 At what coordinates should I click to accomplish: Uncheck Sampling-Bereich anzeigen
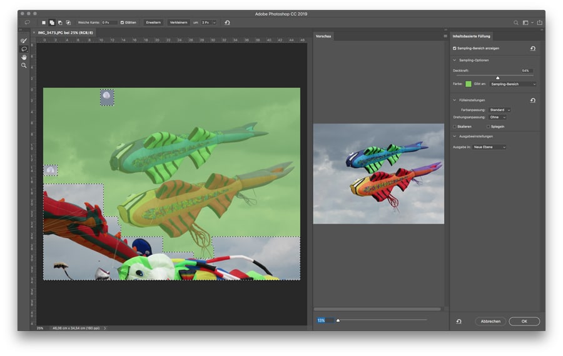click(455, 48)
